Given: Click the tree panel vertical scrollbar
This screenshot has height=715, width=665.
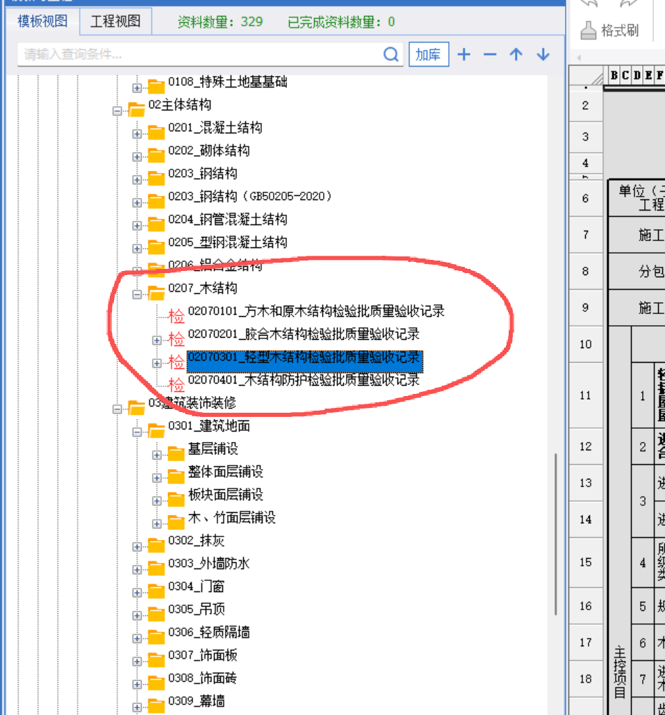Looking at the screenshot, I should [555, 534].
